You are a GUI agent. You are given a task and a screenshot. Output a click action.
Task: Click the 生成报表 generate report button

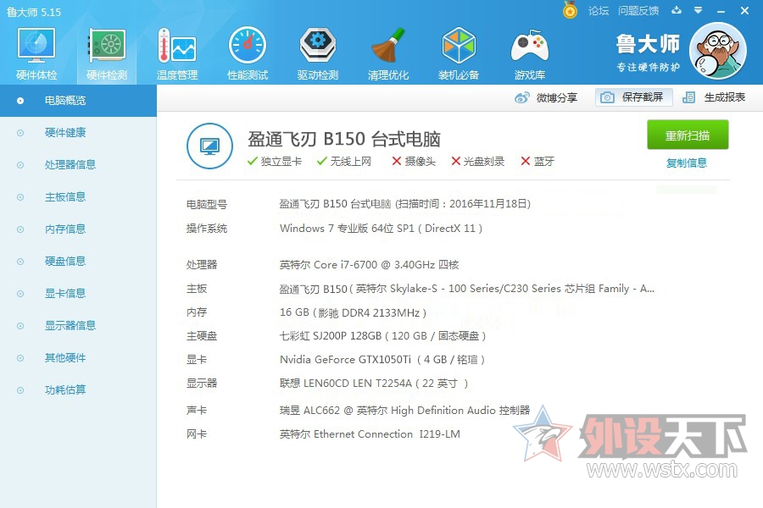tap(714, 97)
